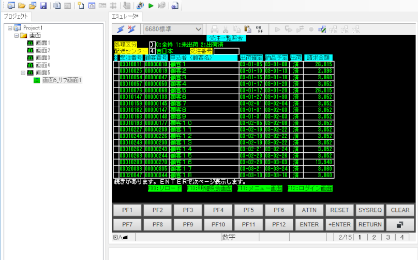Select 画面4 in the project tree
This screenshot has height=260, width=418.
[x=42, y=65]
